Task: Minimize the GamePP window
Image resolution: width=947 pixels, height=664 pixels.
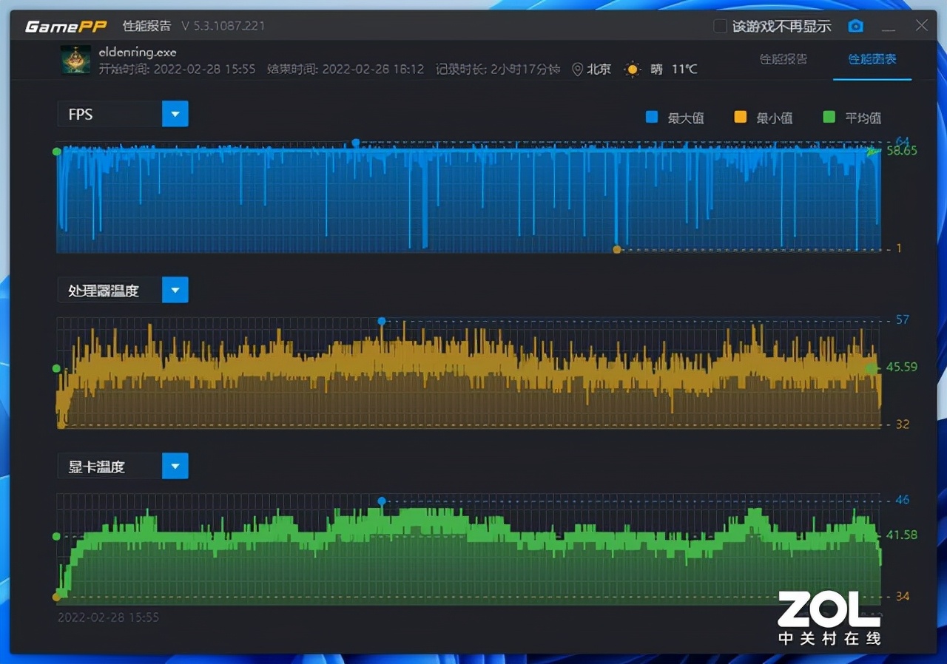Action: click(x=889, y=27)
